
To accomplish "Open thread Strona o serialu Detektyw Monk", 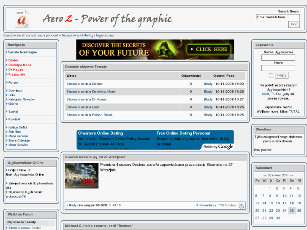I will coord(91,92).
